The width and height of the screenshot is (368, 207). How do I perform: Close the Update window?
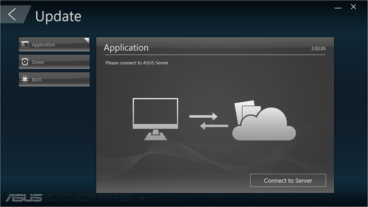tap(354, 7)
